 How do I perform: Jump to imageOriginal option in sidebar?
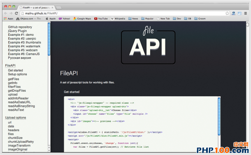[x=18, y=149]
